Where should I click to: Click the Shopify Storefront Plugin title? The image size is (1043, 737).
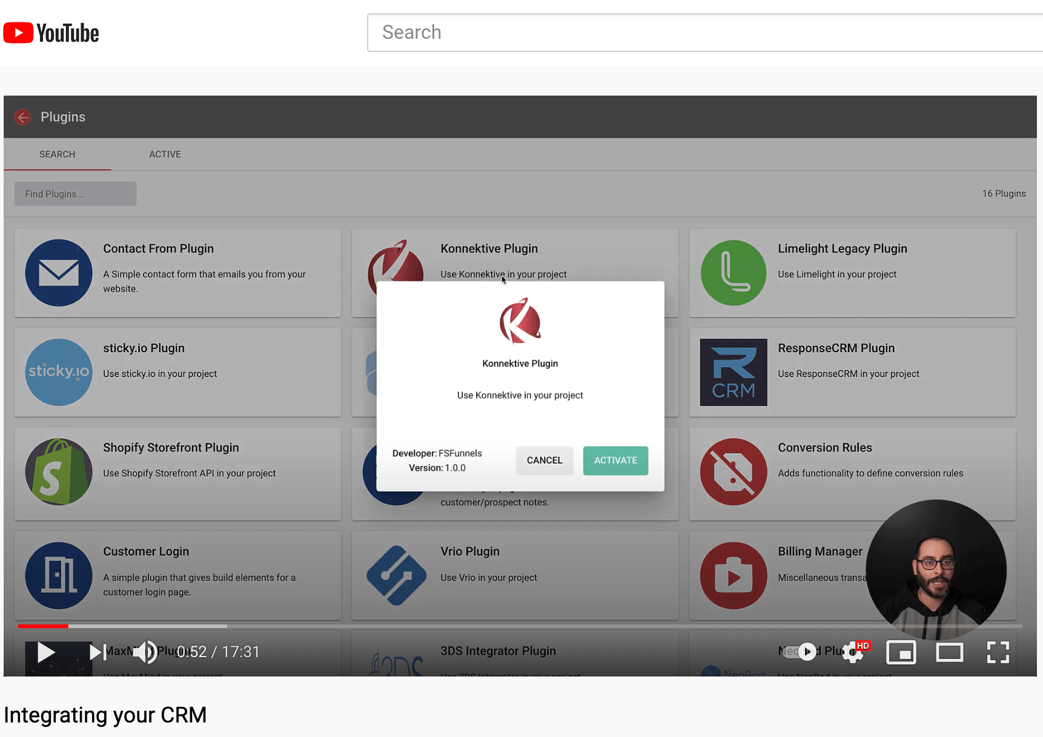171,448
